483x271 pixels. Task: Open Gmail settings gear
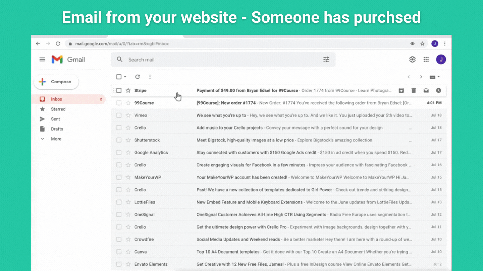[x=412, y=60]
